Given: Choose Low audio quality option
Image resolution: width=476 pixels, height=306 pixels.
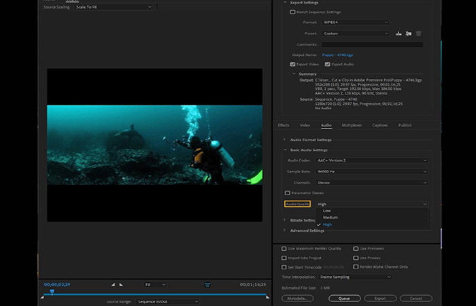Looking at the screenshot, I should [372, 211].
